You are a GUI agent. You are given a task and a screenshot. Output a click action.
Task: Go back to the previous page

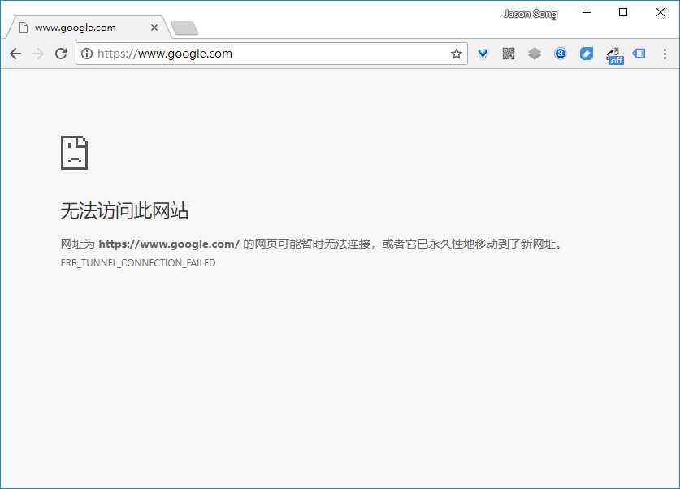point(15,54)
